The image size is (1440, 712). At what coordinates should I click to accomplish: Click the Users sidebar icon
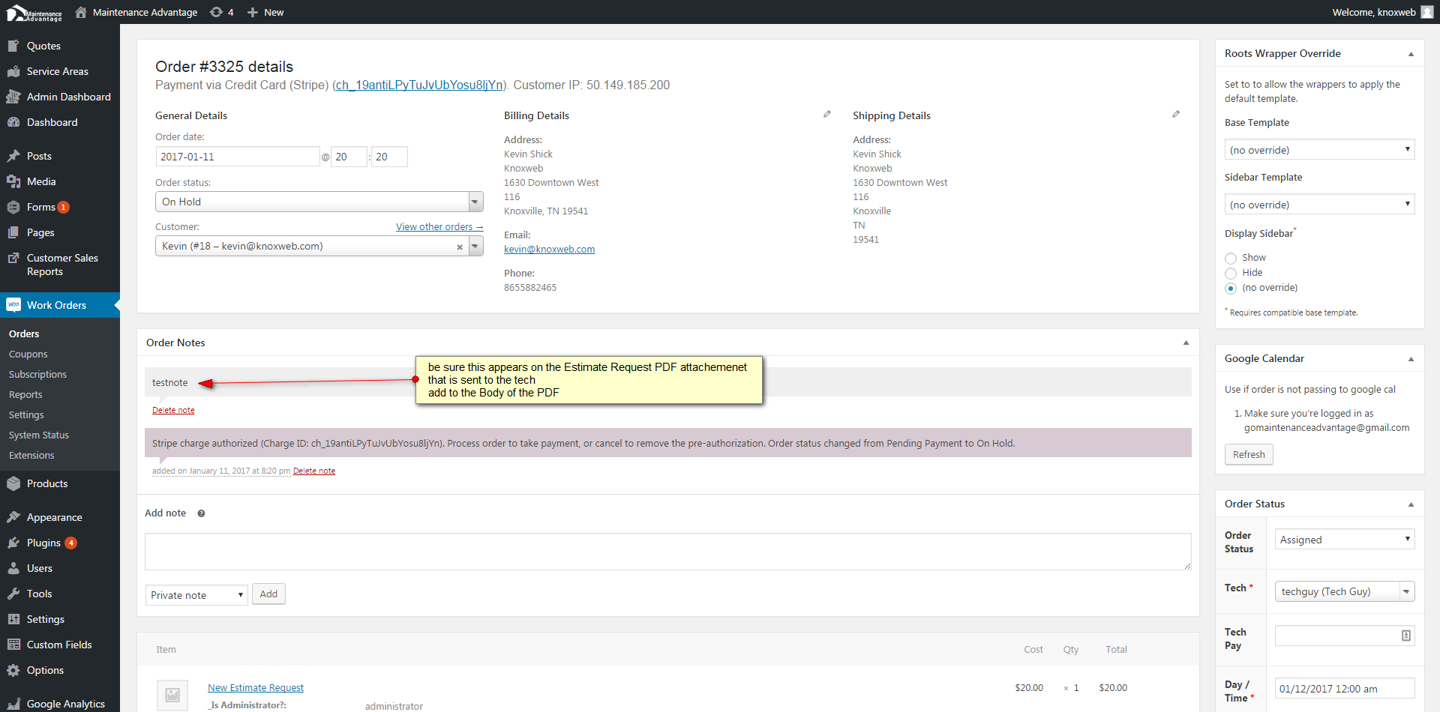(x=13, y=568)
